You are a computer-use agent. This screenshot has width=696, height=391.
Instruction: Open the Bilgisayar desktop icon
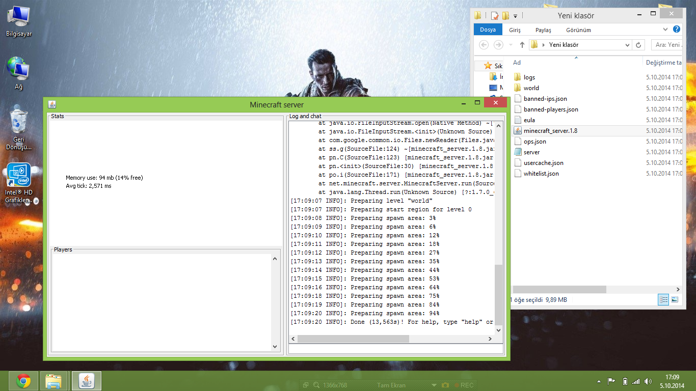19,21
